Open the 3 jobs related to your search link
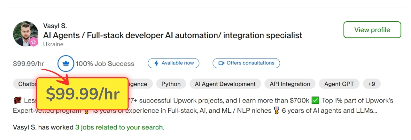The height and width of the screenshot is (140, 411). tap(119, 127)
